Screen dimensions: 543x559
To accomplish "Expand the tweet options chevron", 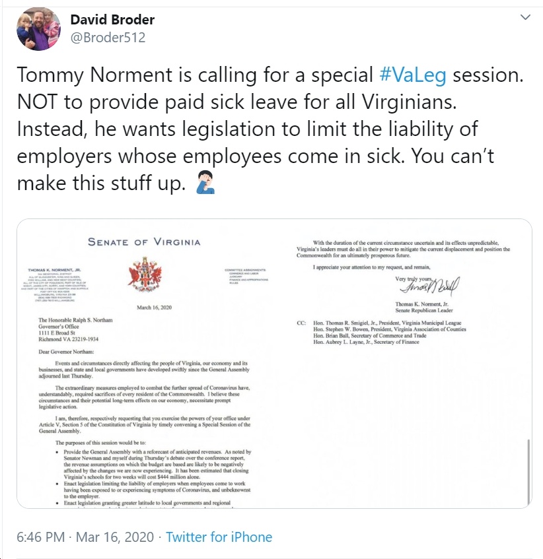I will 525,17.
